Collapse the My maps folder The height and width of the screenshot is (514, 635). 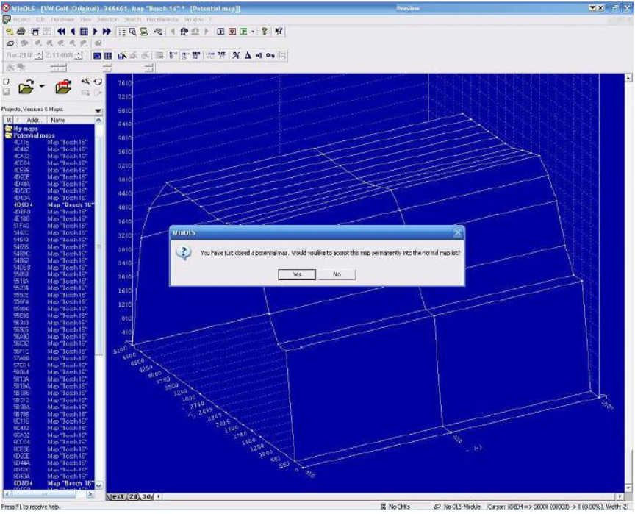(7, 129)
